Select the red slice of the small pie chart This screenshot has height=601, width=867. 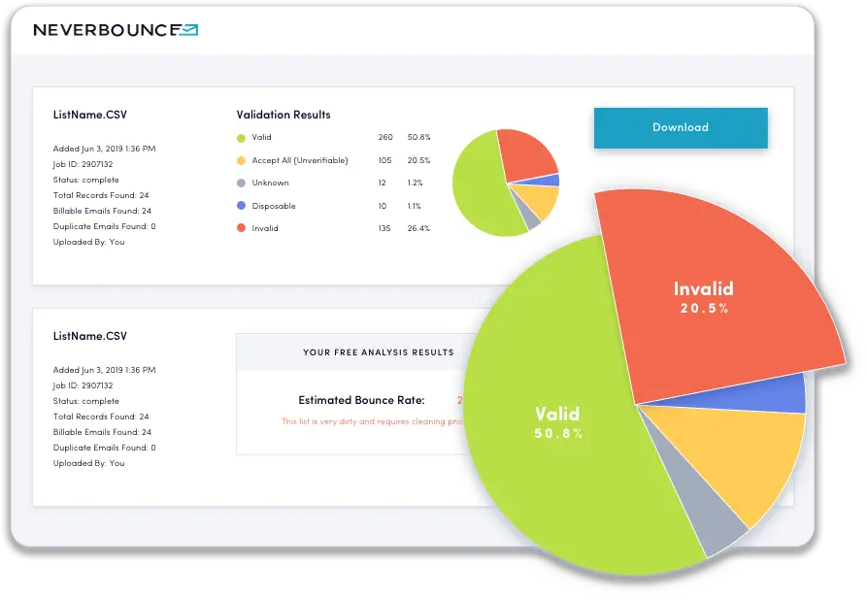[526, 154]
